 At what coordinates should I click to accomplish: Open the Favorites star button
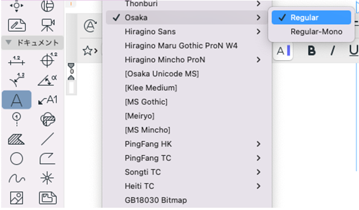[x=90, y=51]
